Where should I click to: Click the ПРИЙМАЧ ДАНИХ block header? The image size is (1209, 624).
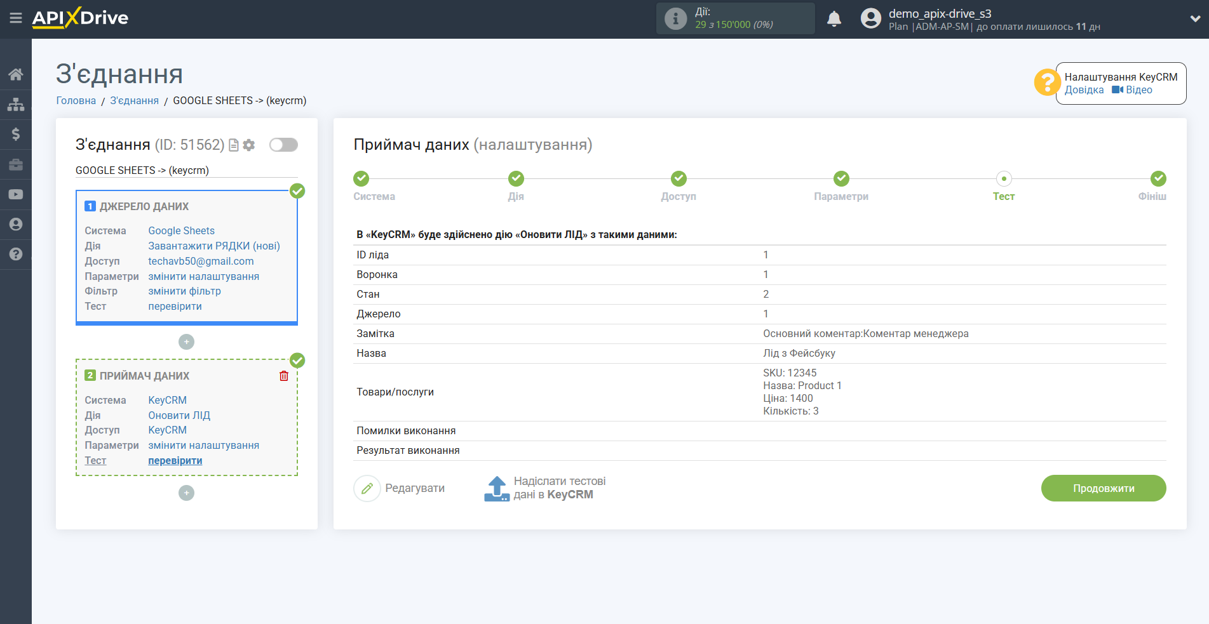pyautogui.click(x=144, y=376)
